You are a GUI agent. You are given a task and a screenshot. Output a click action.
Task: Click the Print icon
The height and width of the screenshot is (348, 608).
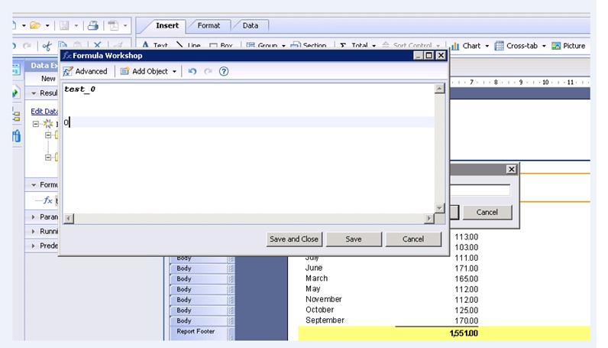pos(92,26)
